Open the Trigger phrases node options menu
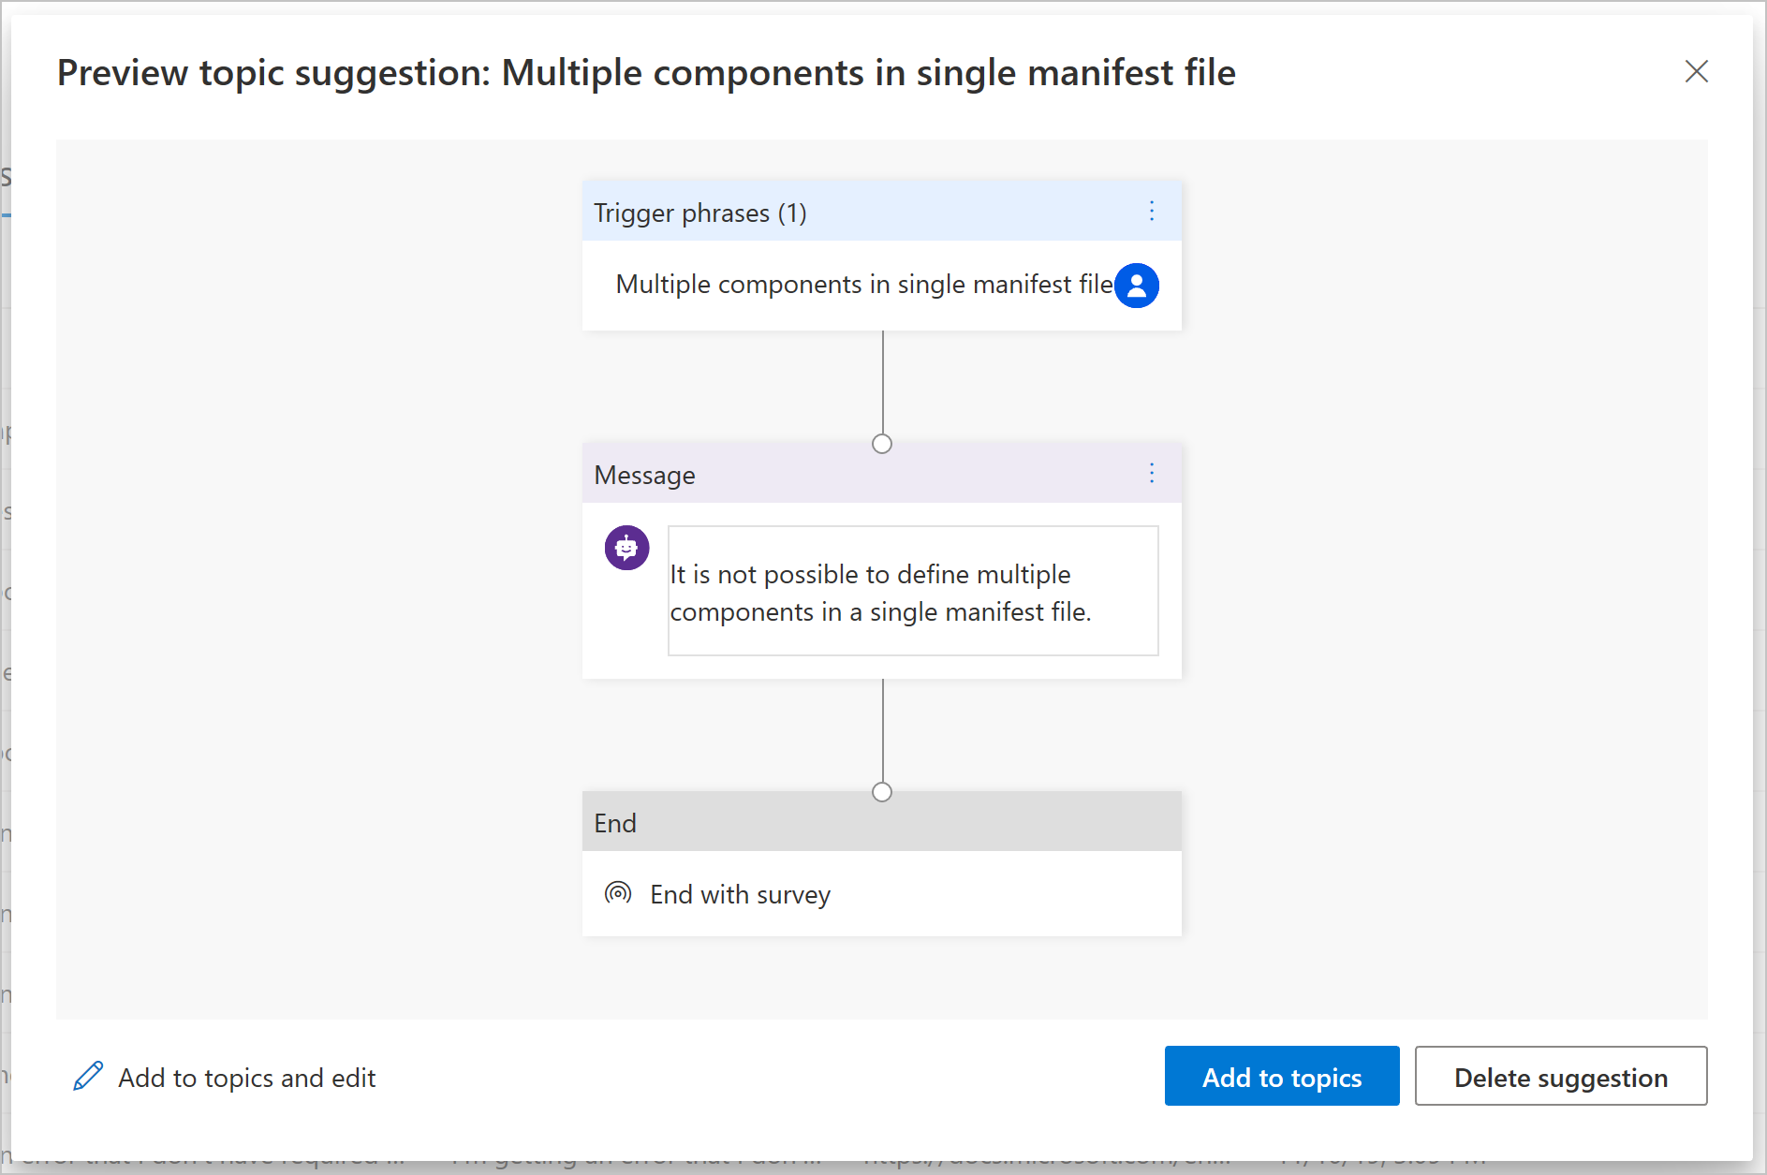1767x1175 pixels. [x=1152, y=212]
